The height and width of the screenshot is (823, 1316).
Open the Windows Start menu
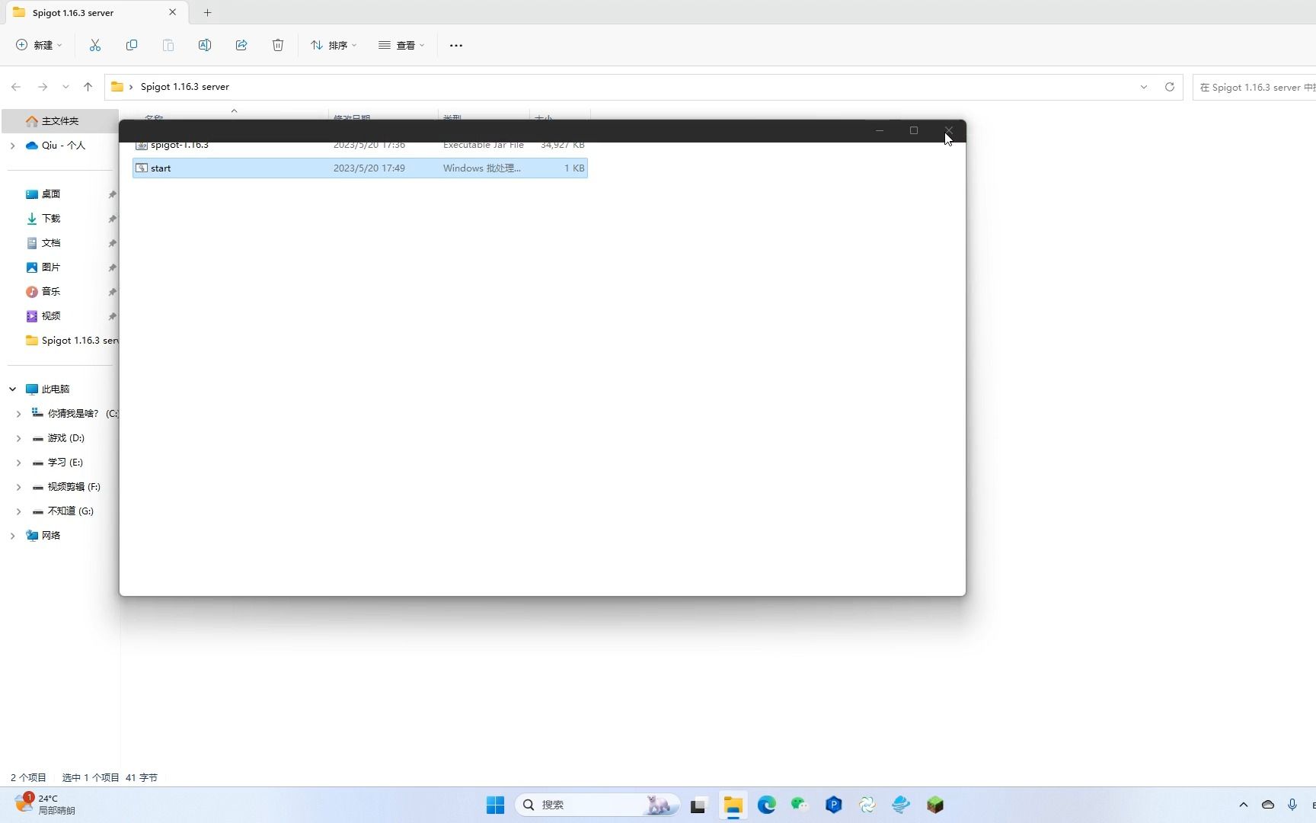(x=495, y=805)
